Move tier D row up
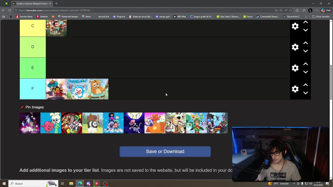This screenshot has width=333, height=187. point(306,43)
